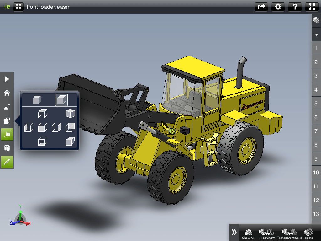Switch to sheet 13 on right panel

(316, 214)
